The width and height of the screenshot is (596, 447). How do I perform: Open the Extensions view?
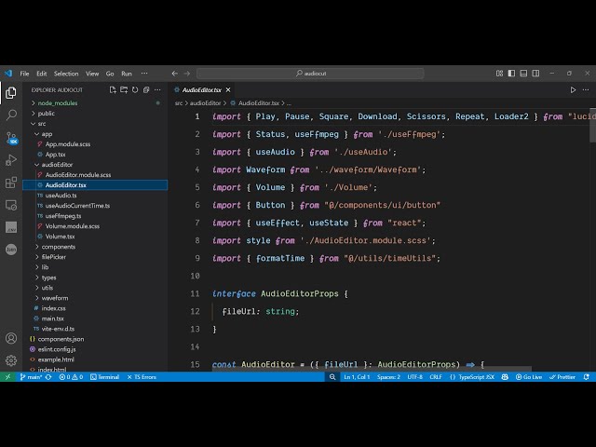coord(11,183)
